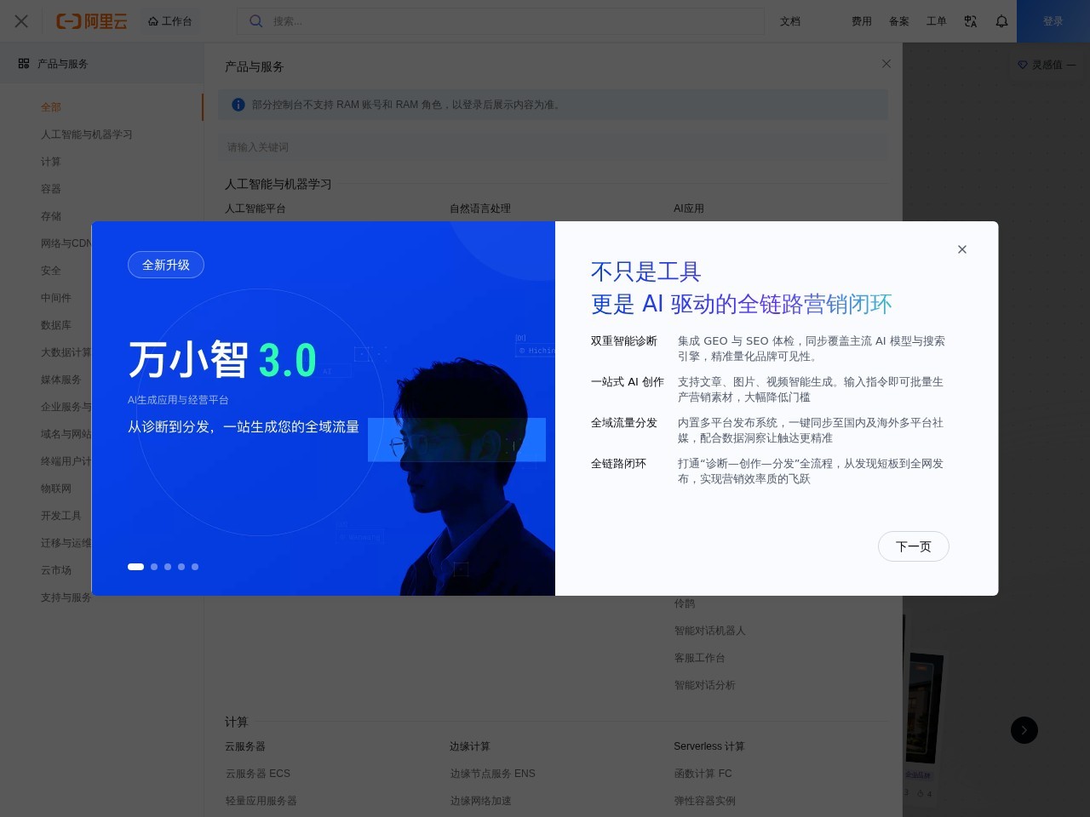Image resolution: width=1090 pixels, height=817 pixels.
Task: Open 智能对话分析 link
Action: [705, 685]
